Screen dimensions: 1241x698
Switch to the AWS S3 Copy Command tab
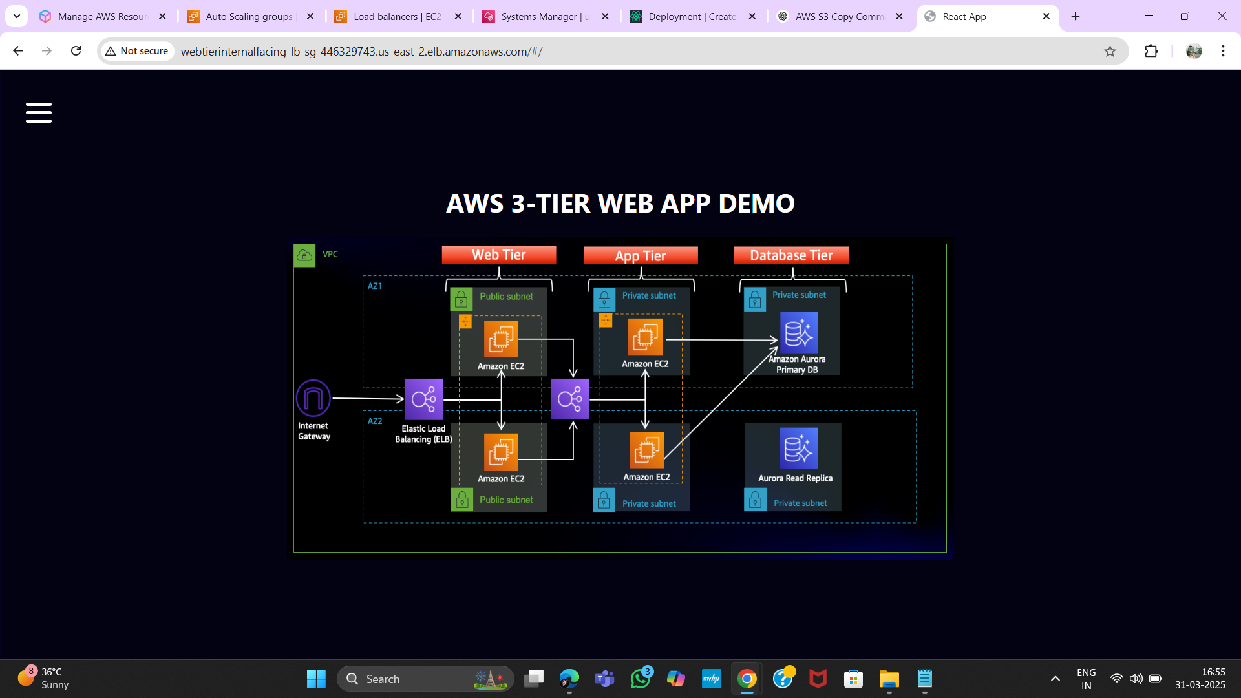pos(833,16)
